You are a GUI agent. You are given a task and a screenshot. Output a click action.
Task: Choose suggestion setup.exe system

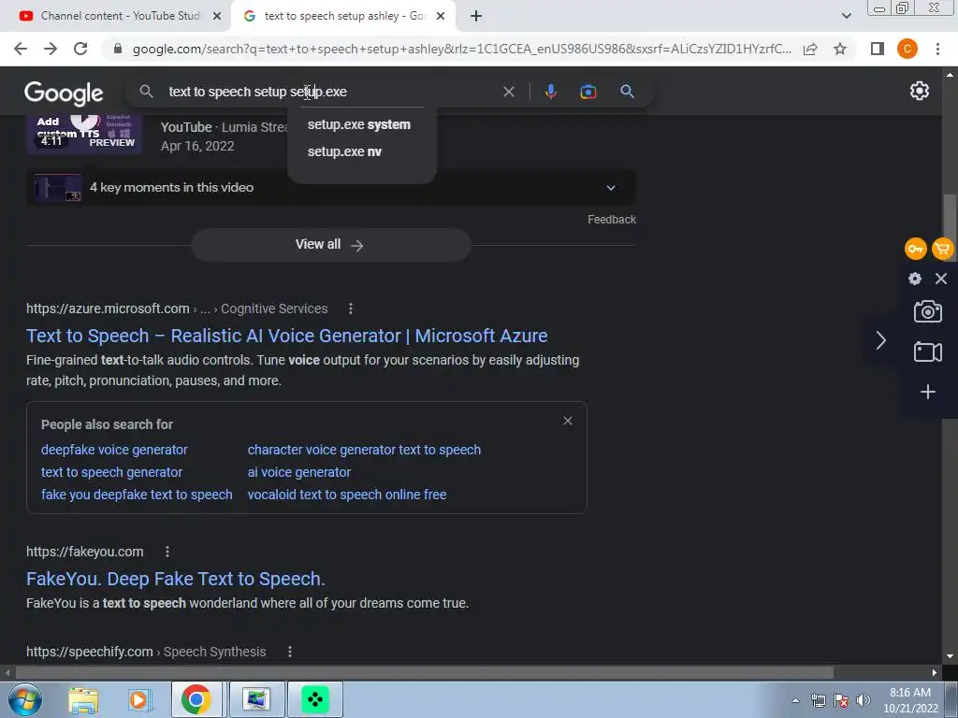coord(359,124)
